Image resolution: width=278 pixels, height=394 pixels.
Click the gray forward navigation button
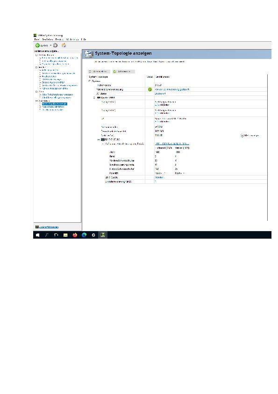(x=56, y=45)
